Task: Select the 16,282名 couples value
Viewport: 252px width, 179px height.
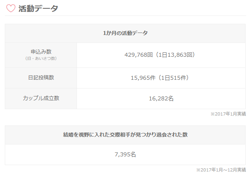Action: pyautogui.click(x=161, y=98)
